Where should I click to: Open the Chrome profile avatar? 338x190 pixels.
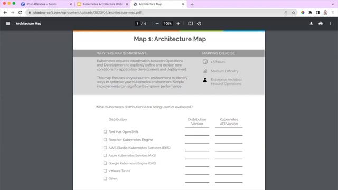click(x=325, y=13)
